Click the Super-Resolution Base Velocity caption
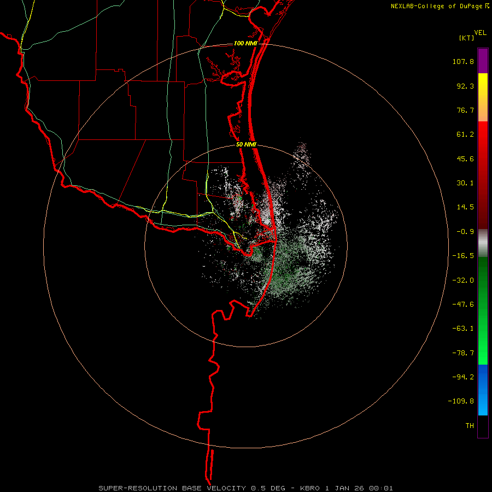 click(245, 488)
